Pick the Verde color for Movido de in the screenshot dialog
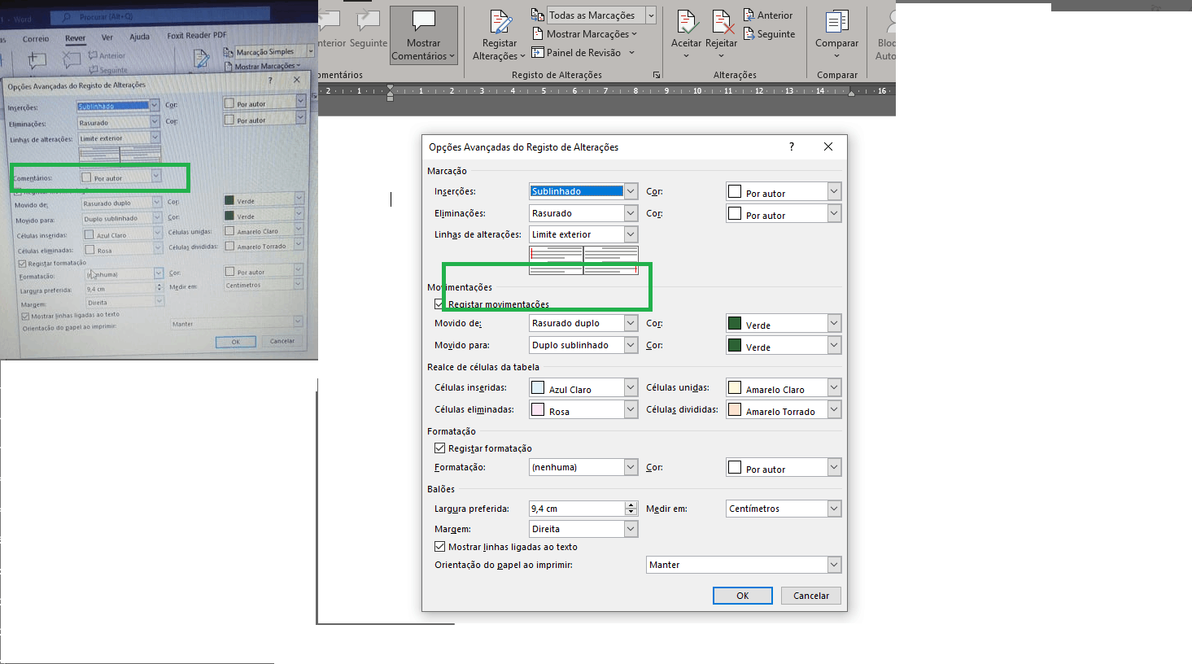 coord(784,323)
